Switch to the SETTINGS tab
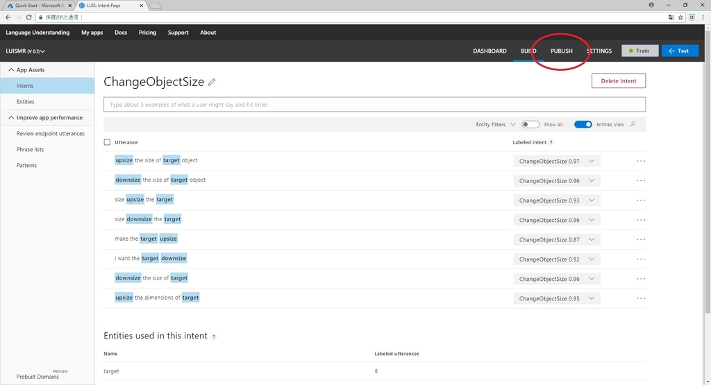 coord(599,51)
